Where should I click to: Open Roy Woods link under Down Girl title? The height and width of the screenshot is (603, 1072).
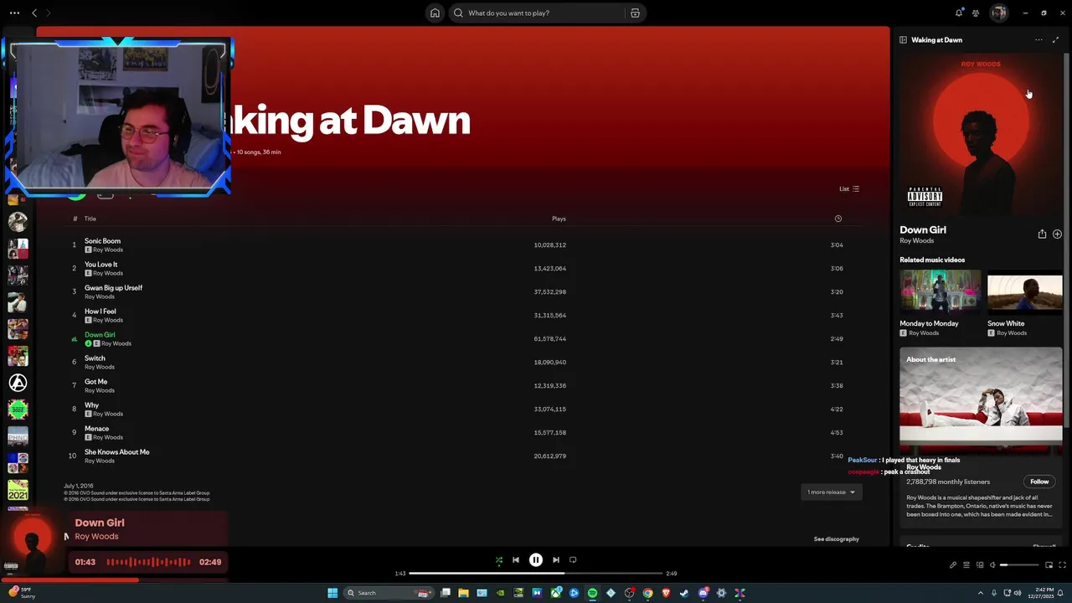pos(916,241)
